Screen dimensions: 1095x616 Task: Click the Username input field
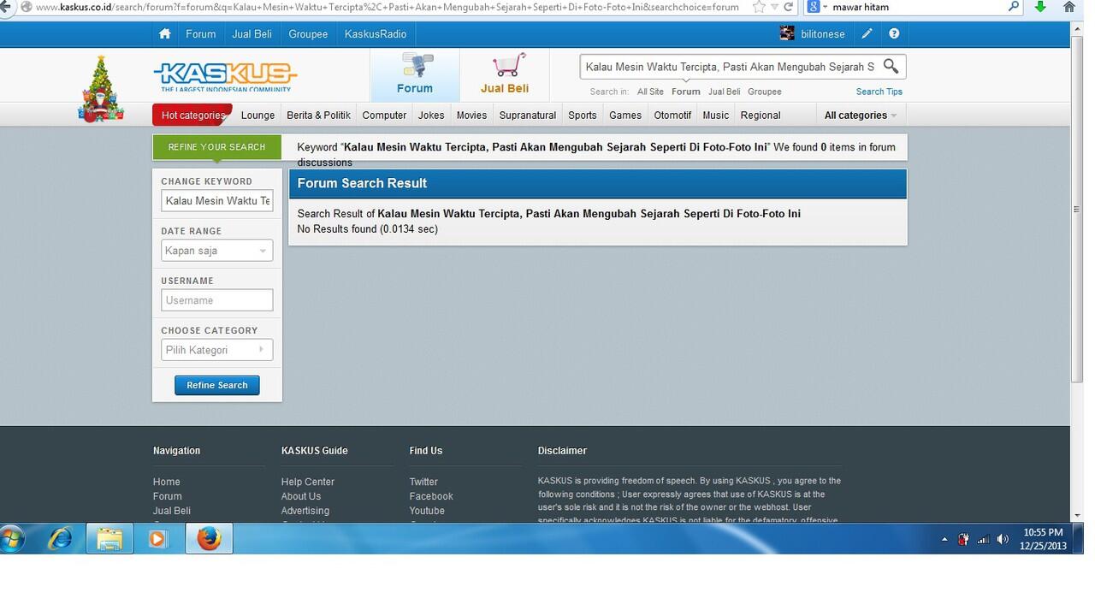click(216, 300)
